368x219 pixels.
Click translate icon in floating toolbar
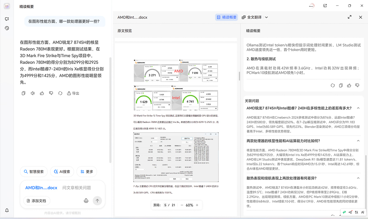(x=356, y=212)
